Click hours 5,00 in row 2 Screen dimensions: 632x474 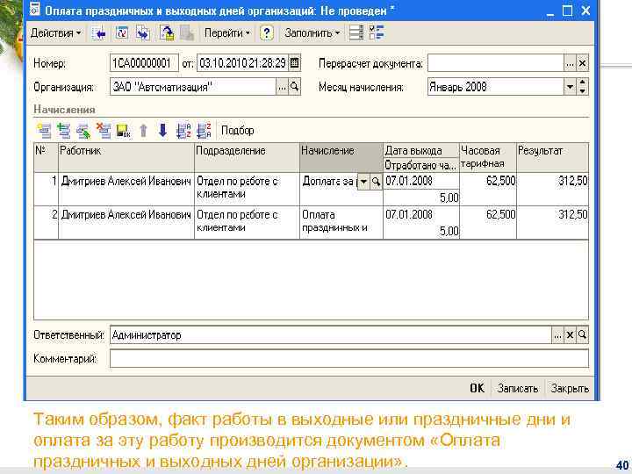click(x=421, y=232)
